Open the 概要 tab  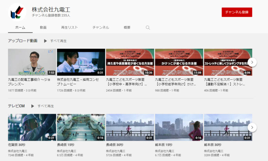point(127,27)
